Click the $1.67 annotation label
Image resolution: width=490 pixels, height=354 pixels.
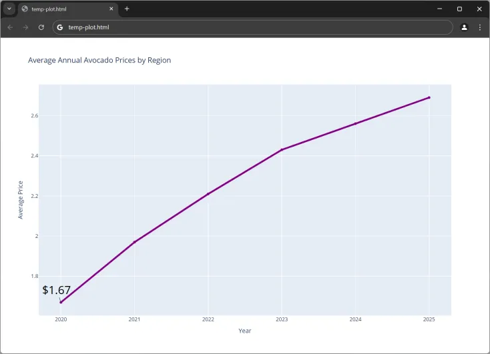coord(57,290)
